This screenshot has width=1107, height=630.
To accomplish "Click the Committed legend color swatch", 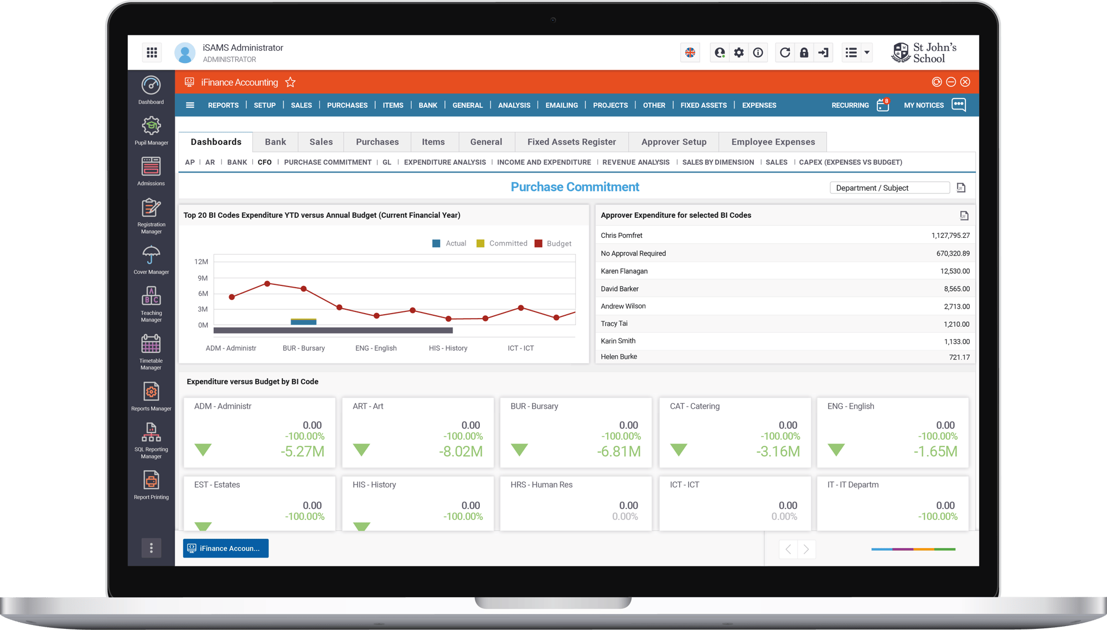I will (481, 243).
